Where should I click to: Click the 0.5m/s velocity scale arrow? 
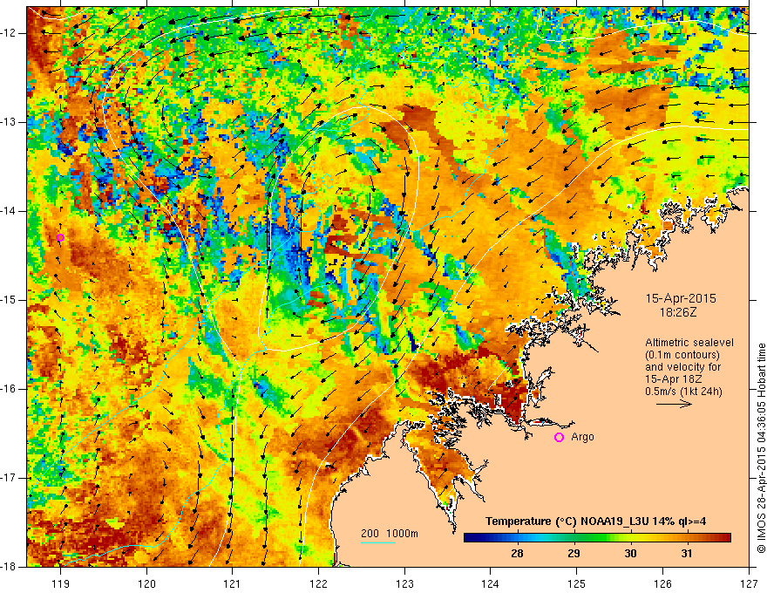674,404
